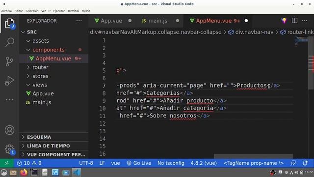Viewport: 314px width, 177px height.
Task: Click the Vite colorful icon in editor toolbar
Action: 284,21
